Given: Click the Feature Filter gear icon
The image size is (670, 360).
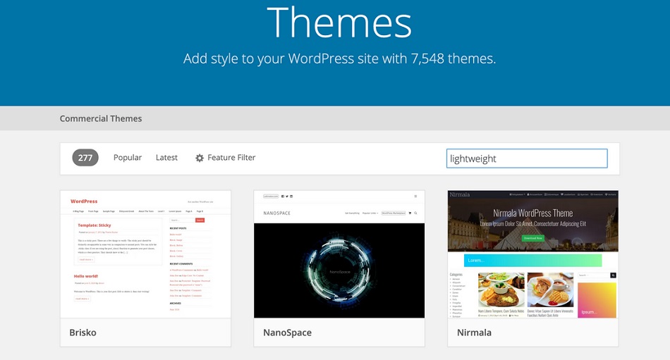Looking at the screenshot, I should coord(200,158).
